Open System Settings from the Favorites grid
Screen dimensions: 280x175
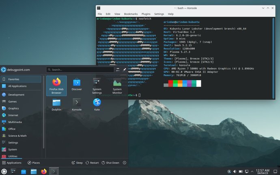click(97, 86)
